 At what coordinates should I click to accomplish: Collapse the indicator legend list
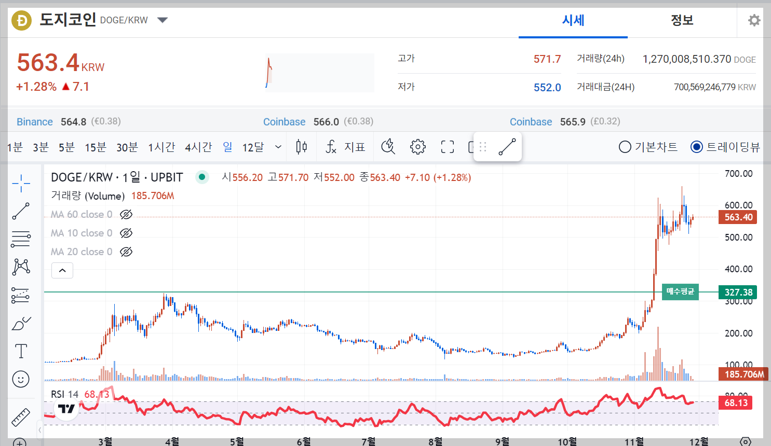point(62,270)
